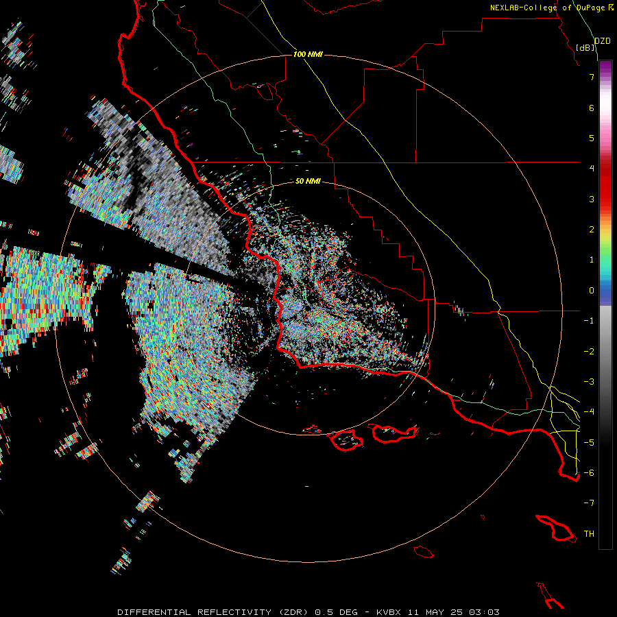Select the -1 value on the color scale
Viewport: 617px width, 617px height.
pyautogui.click(x=589, y=321)
